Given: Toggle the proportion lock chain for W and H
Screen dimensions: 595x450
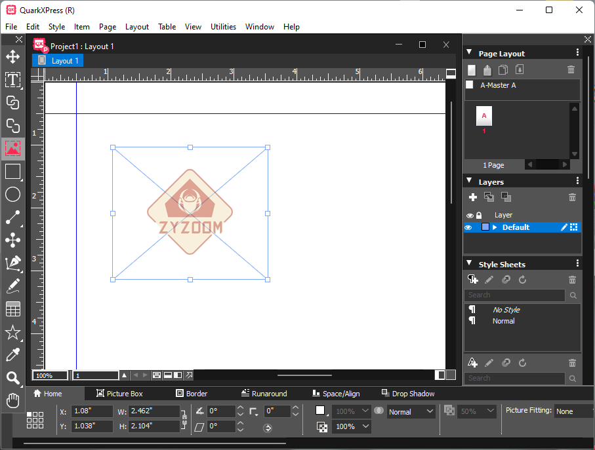Looking at the screenshot, I should coord(184,419).
